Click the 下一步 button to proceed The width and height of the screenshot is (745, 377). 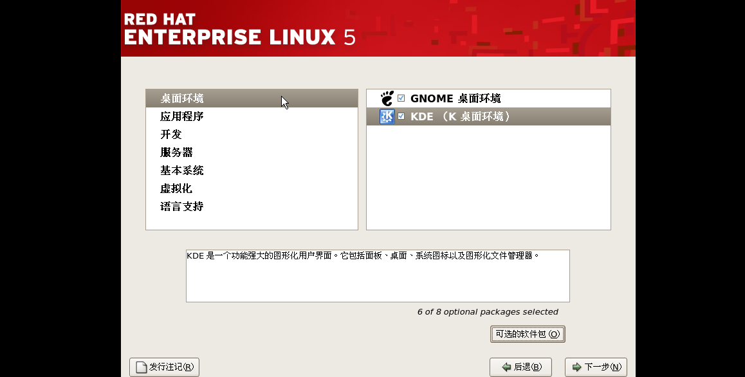(596, 367)
